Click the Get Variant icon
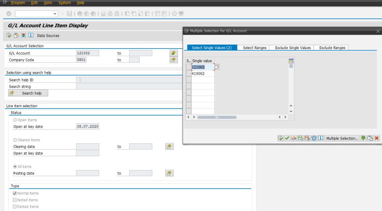Viewport: 382px width, 211px height. [16, 35]
